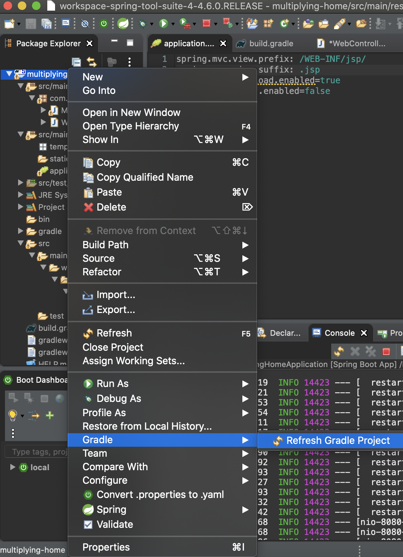The width and height of the screenshot is (403, 557).
Task: Open the Refactor submenu
Action: (162, 272)
